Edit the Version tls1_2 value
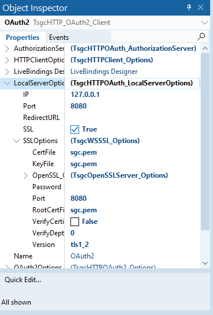Screen dimensions: 213x315 tap(132, 245)
